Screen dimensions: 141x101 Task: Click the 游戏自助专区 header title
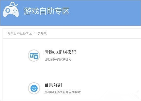click(x=46, y=11)
